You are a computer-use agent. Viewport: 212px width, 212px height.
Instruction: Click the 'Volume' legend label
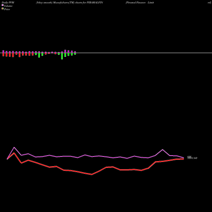click(8, 6)
